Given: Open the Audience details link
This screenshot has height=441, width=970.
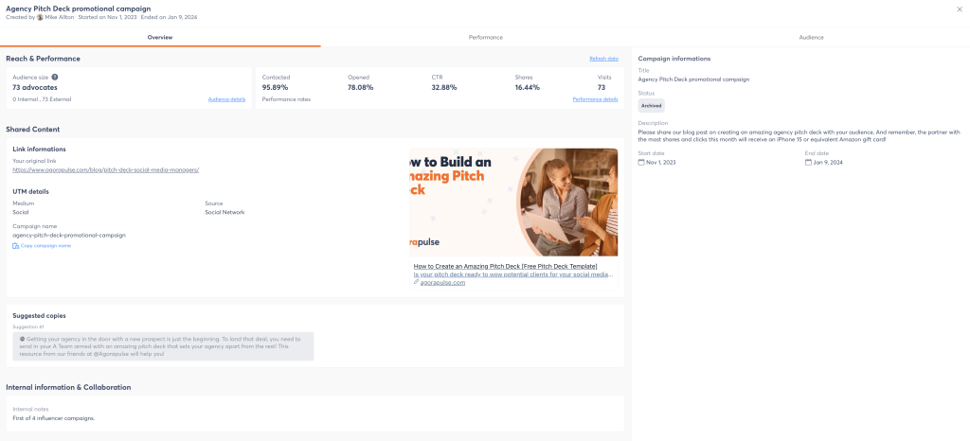Looking at the screenshot, I should tap(226, 99).
